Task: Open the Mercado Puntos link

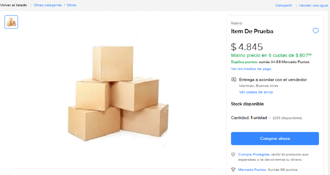Action: tap(252, 169)
